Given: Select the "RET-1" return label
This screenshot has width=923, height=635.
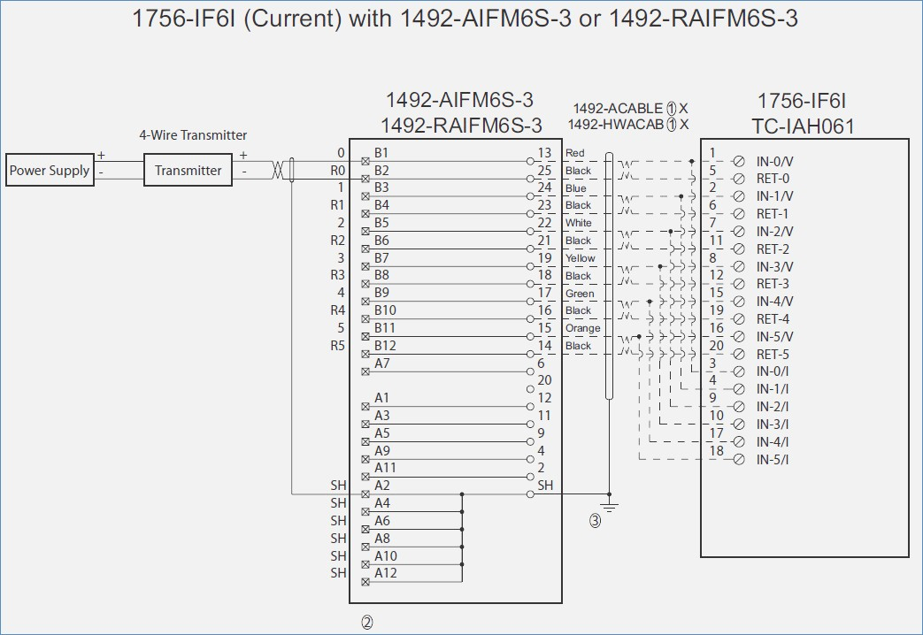Looking at the screenshot, I should [773, 214].
